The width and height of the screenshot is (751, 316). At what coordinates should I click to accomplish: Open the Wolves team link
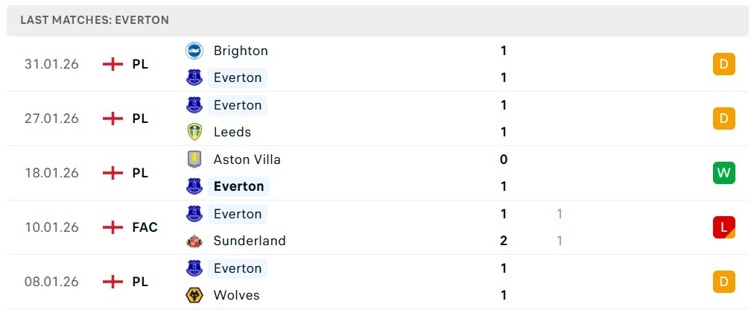point(236,295)
